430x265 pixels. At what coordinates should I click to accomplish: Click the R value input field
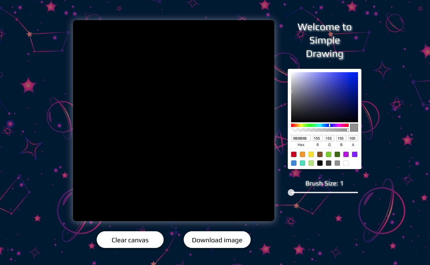(318, 138)
